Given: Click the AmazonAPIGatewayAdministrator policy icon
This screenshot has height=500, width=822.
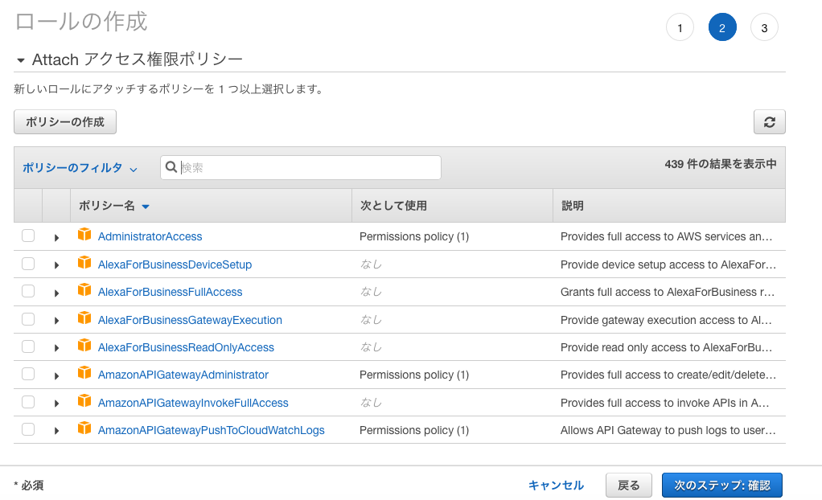Looking at the screenshot, I should tap(85, 375).
